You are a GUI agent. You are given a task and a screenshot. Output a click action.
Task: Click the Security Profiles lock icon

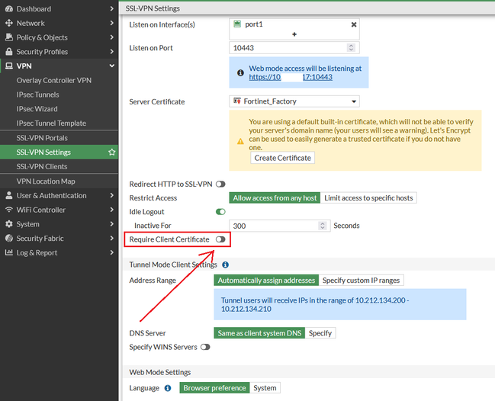[9, 51]
